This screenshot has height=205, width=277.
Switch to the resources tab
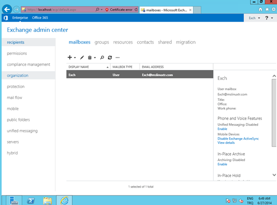pyautogui.click(x=123, y=42)
